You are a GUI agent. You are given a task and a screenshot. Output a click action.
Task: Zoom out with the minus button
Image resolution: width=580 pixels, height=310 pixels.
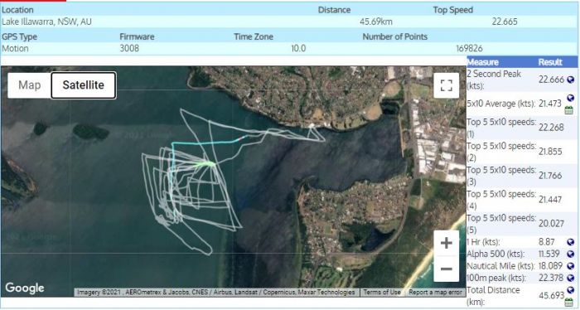[446, 269]
